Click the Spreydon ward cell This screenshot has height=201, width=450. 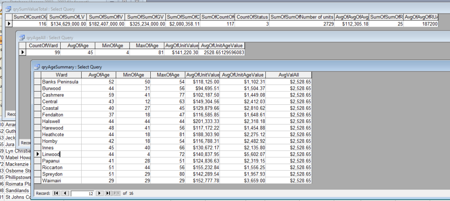[x=62, y=174]
